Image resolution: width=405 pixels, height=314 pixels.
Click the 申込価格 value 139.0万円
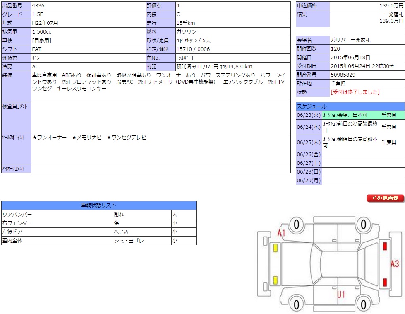(x=393, y=6)
